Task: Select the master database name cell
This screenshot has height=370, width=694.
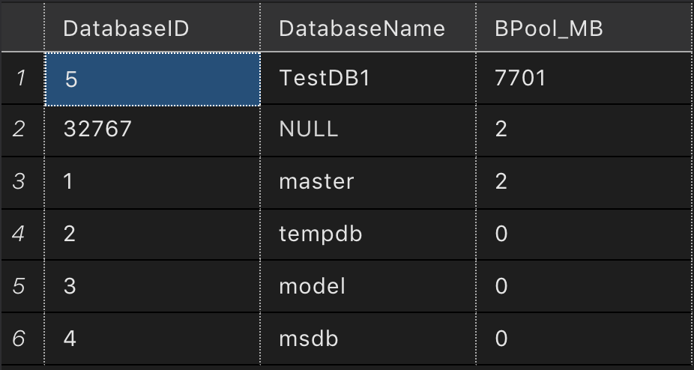Action: click(368, 182)
